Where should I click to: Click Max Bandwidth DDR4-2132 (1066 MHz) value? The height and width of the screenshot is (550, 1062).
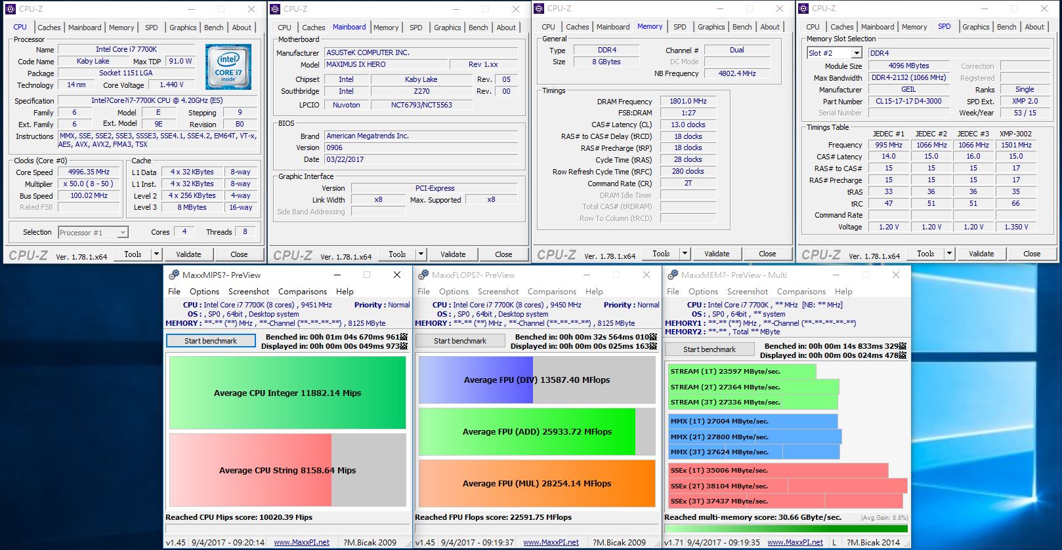tap(908, 77)
